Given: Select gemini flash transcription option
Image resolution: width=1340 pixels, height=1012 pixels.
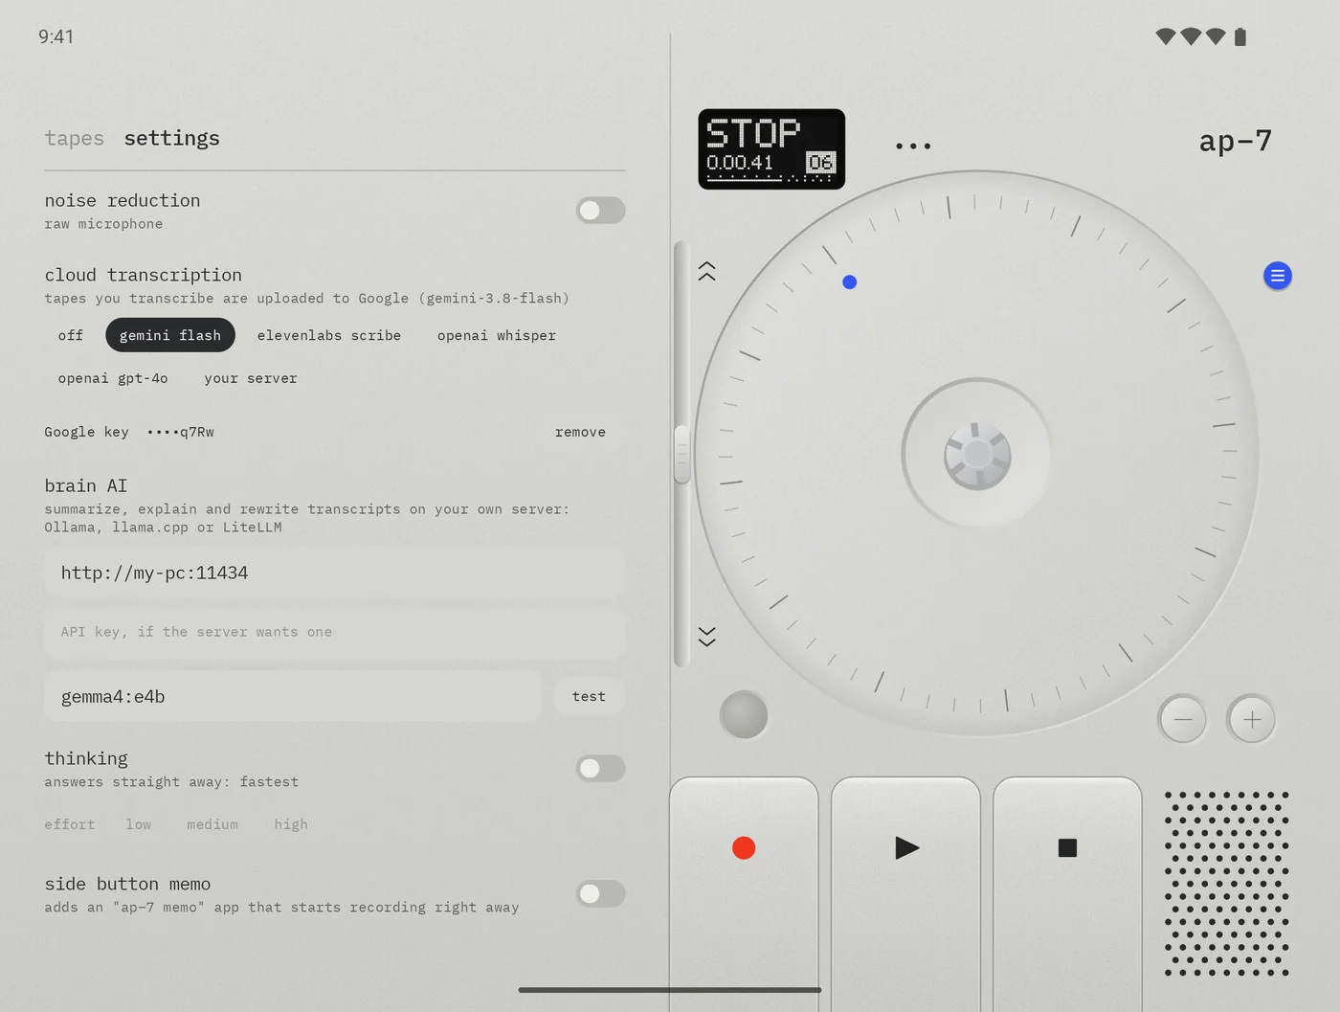Looking at the screenshot, I should tap(170, 336).
